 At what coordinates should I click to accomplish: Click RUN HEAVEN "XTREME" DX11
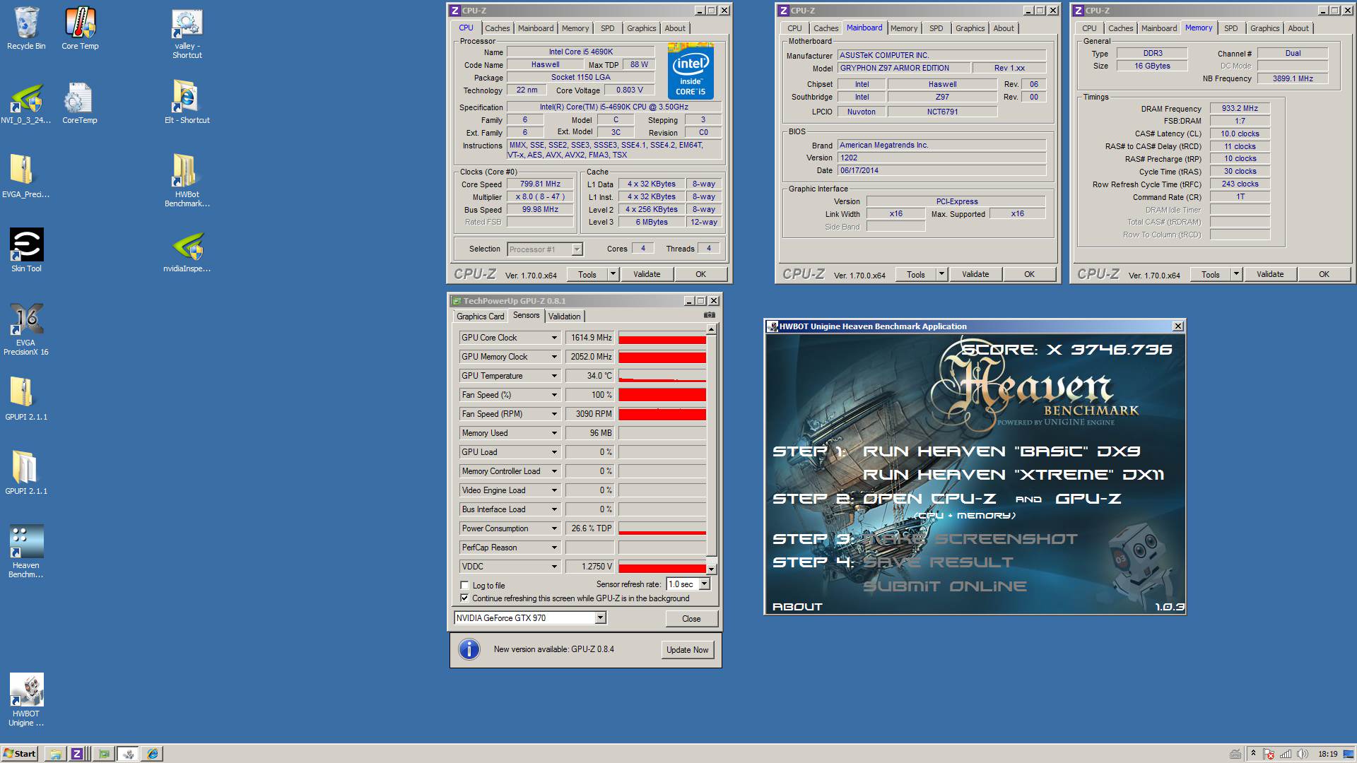[1013, 475]
